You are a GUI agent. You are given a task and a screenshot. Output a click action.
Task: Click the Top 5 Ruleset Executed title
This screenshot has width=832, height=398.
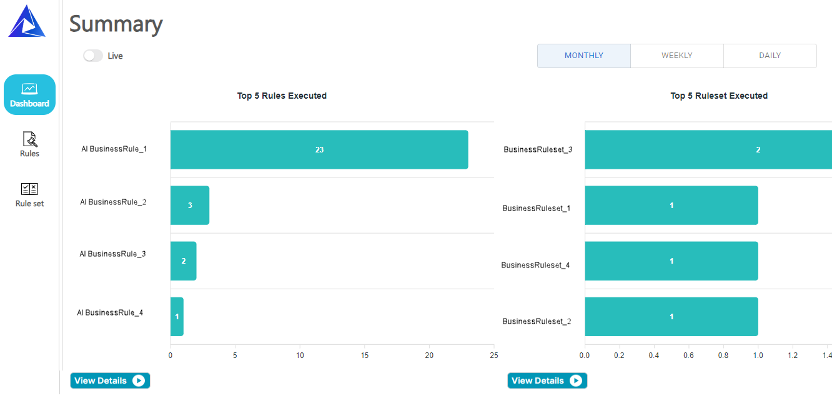(x=719, y=96)
